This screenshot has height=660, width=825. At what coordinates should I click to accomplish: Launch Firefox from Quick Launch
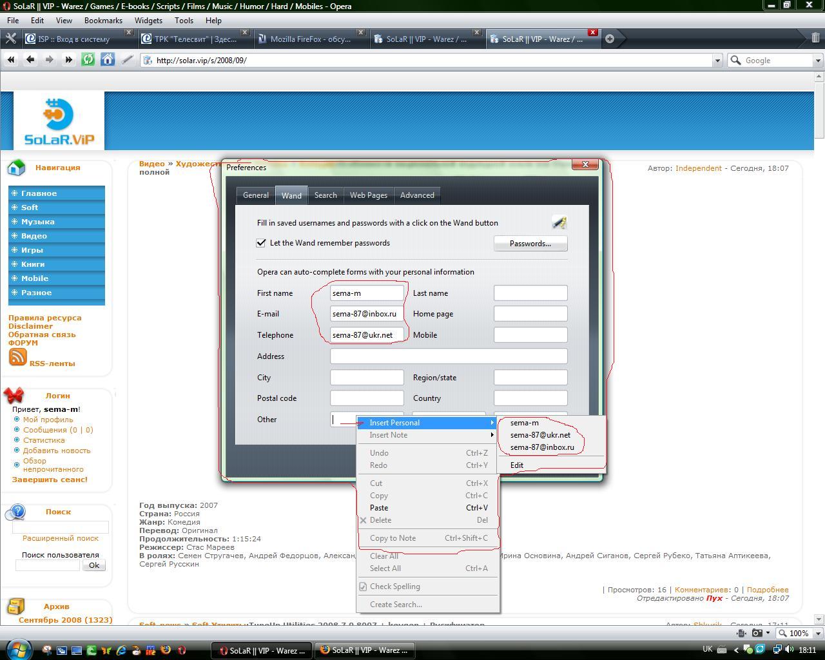click(165, 650)
